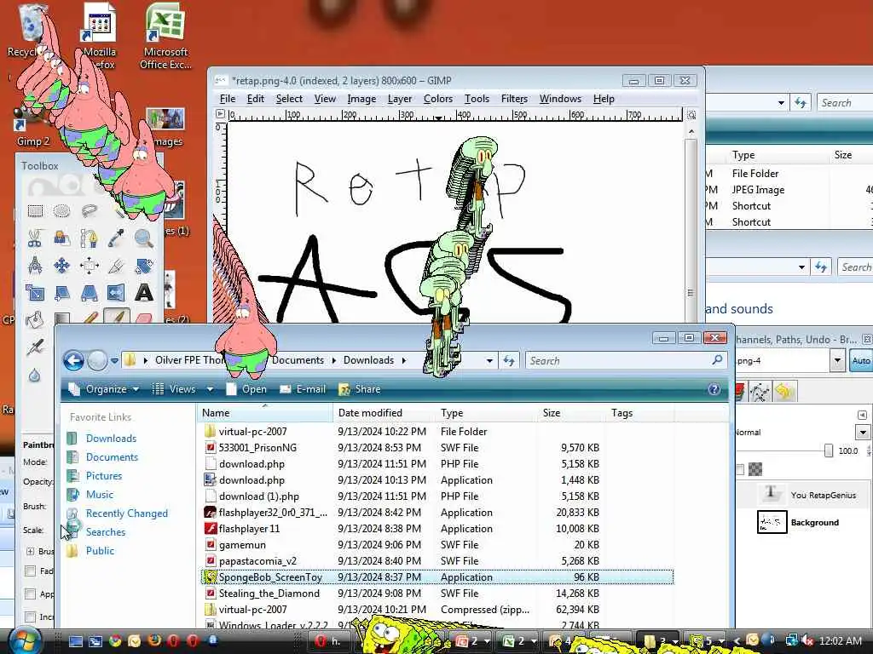
Task: Open the Organize dropdown in Explorer
Action: point(104,389)
